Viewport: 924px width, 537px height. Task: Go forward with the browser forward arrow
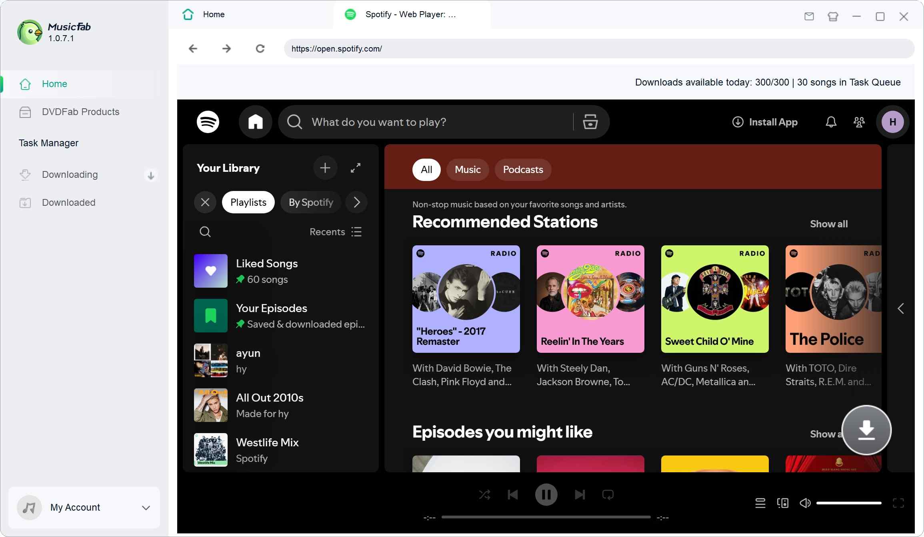pyautogui.click(x=226, y=49)
